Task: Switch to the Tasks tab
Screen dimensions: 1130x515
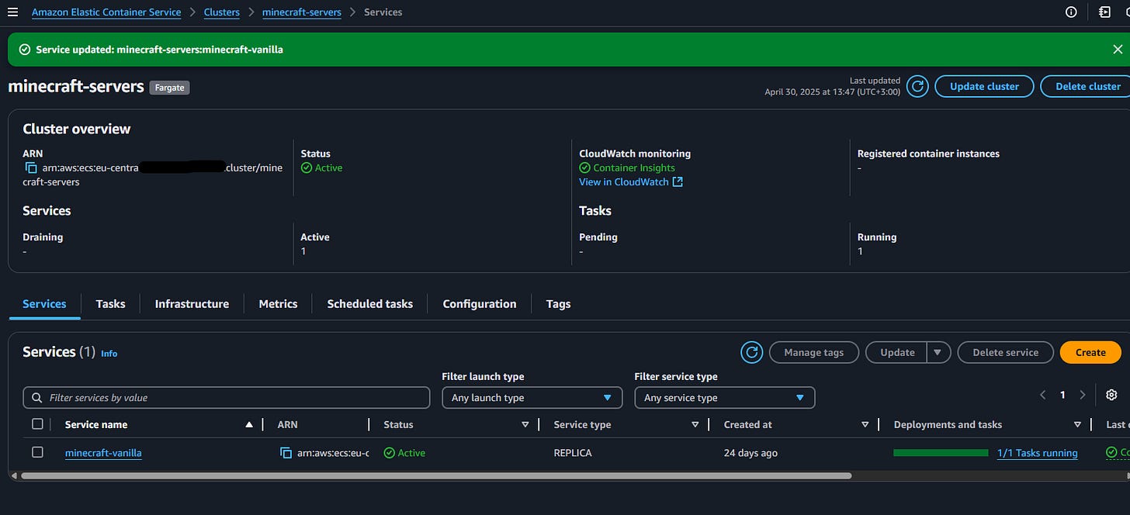Action: point(110,304)
